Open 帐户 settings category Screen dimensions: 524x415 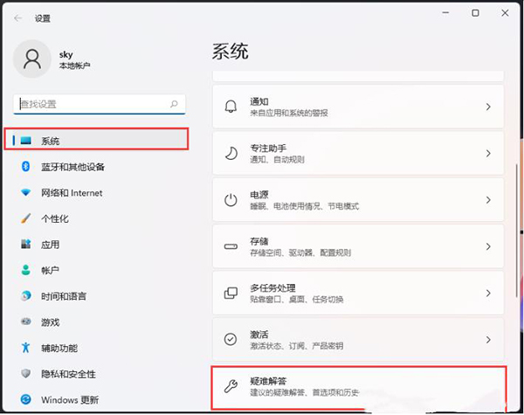tap(50, 270)
